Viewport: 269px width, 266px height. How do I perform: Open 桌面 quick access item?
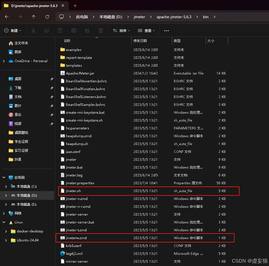pyautogui.click(x=18, y=79)
